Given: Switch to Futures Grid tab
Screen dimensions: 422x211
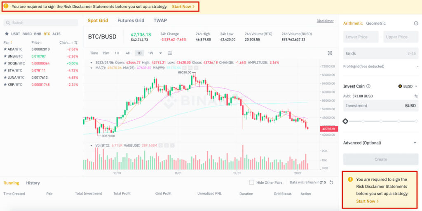Looking at the screenshot, I should coord(131,21).
